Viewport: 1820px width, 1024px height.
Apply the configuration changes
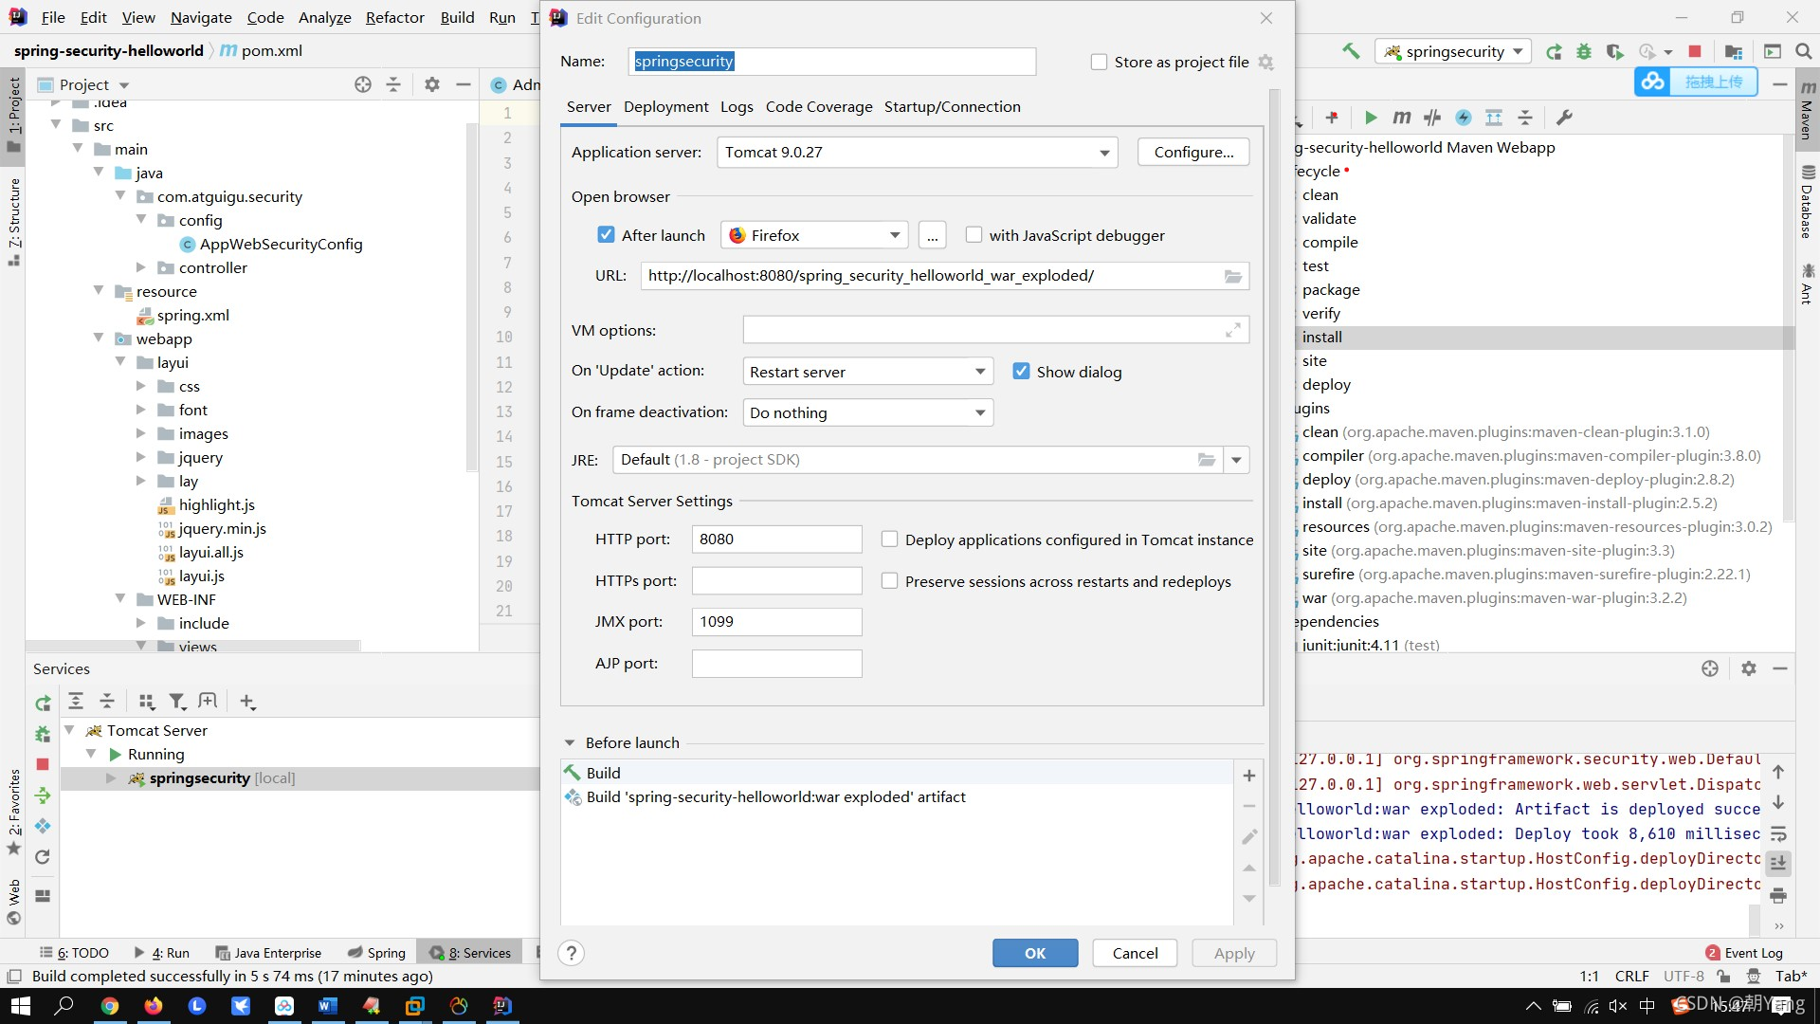[x=1233, y=953]
